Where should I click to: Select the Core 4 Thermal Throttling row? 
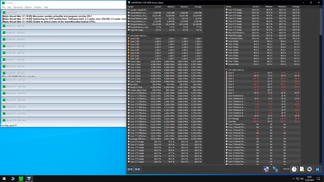click(x=262, y=136)
